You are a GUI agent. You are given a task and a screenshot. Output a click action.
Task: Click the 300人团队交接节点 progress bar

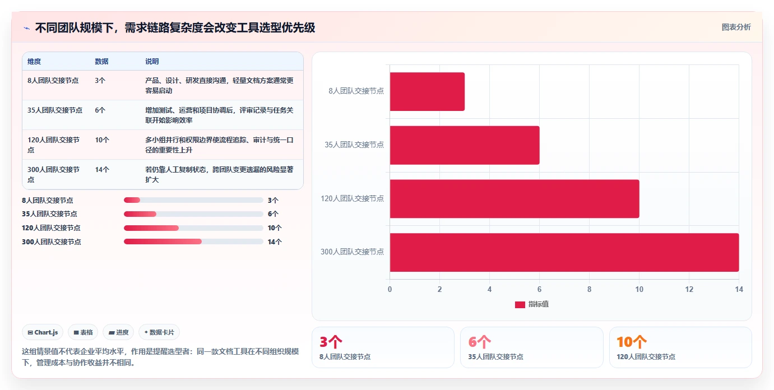pyautogui.click(x=193, y=242)
